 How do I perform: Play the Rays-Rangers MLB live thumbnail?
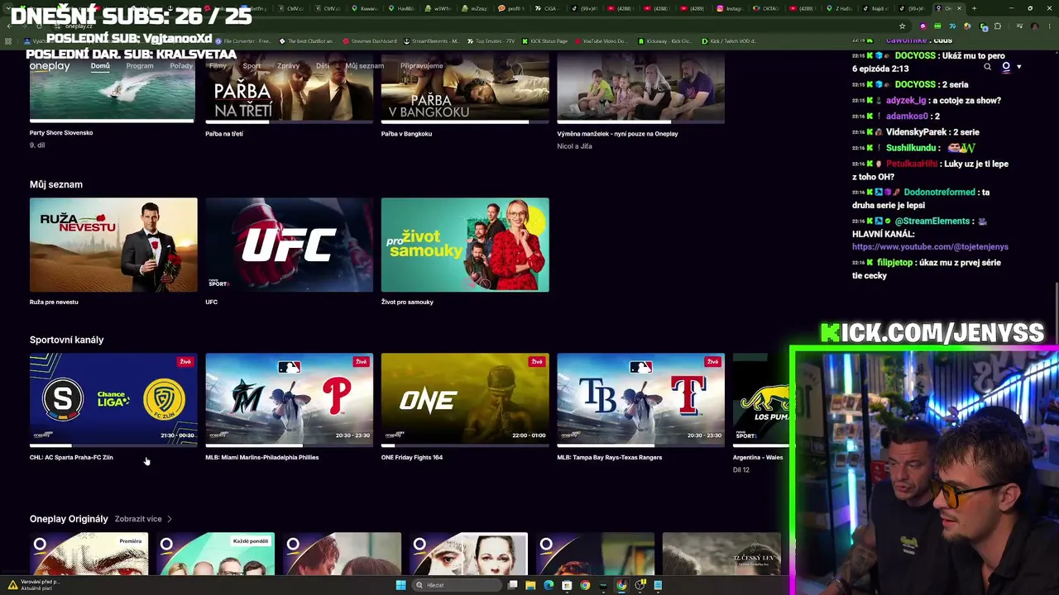pos(640,400)
